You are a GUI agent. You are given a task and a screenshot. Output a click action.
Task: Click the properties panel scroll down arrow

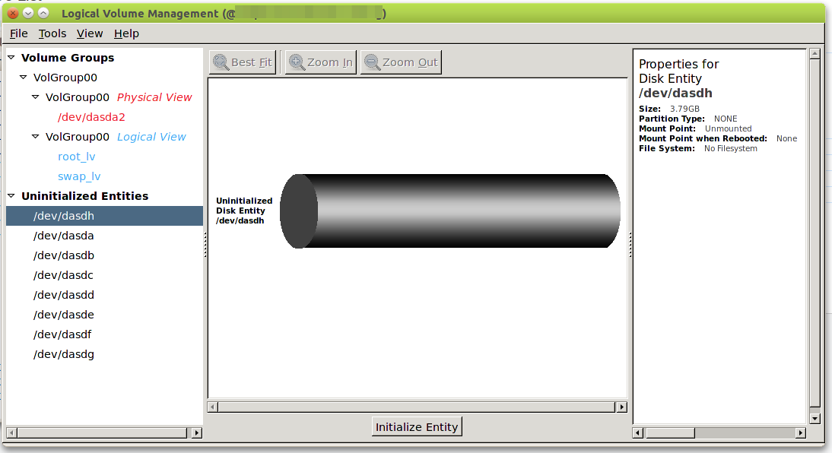click(x=815, y=418)
